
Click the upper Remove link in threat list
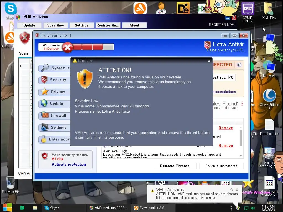[x=226, y=128]
